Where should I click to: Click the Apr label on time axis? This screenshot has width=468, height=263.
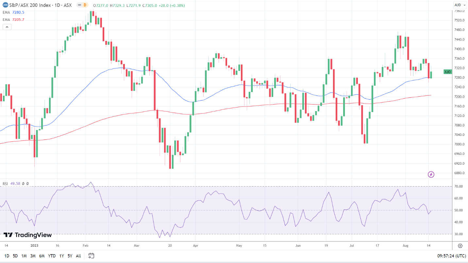click(x=195, y=245)
